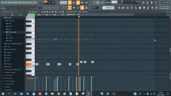Stop playback with the Stop button
This screenshot has height=96, width=171.
53,3
